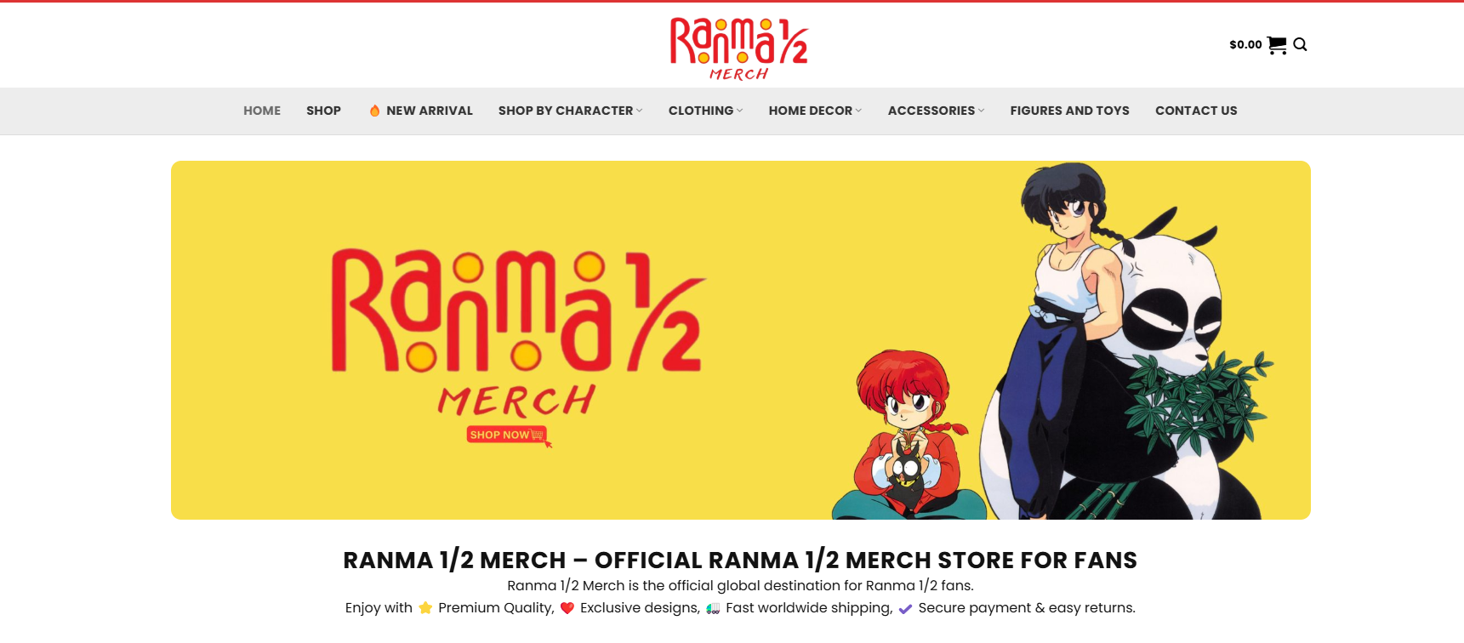Click the red heart Exclusive designs icon
This screenshot has height=643, width=1464.
pos(567,607)
